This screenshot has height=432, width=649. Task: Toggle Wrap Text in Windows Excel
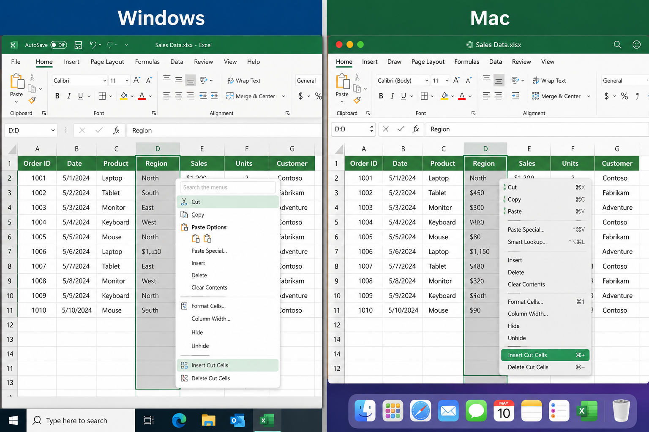pos(244,81)
